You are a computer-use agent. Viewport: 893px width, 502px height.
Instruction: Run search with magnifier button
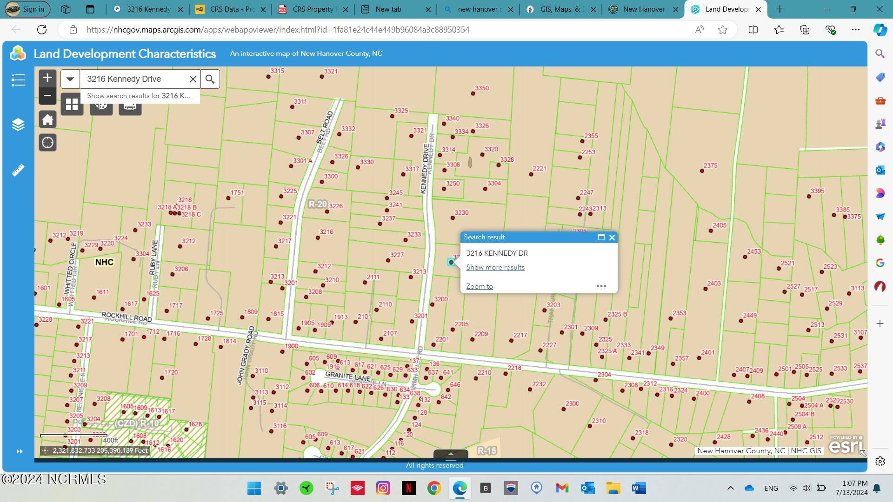pos(210,79)
